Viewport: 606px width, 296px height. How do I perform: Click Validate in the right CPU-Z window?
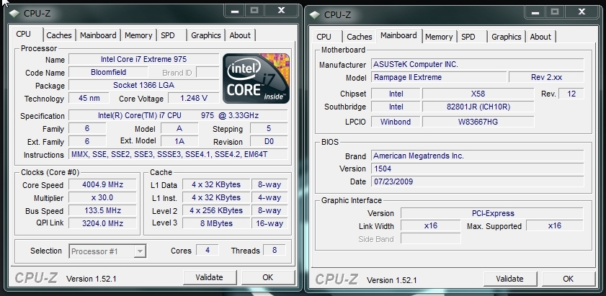(509, 279)
